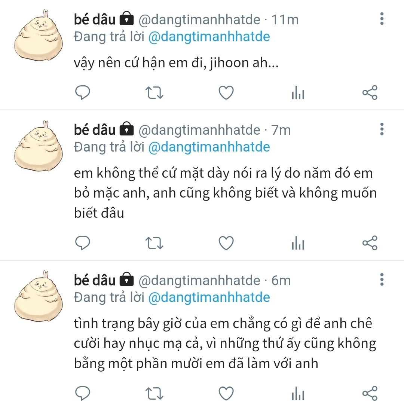
Task: Open more options for the 6m tweet
Action: click(382, 280)
